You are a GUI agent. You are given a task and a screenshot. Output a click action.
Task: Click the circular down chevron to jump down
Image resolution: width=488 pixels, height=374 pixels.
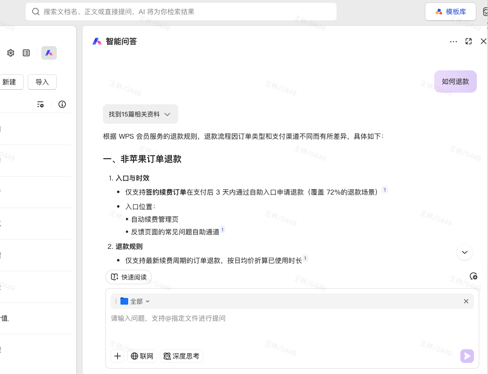click(x=465, y=252)
